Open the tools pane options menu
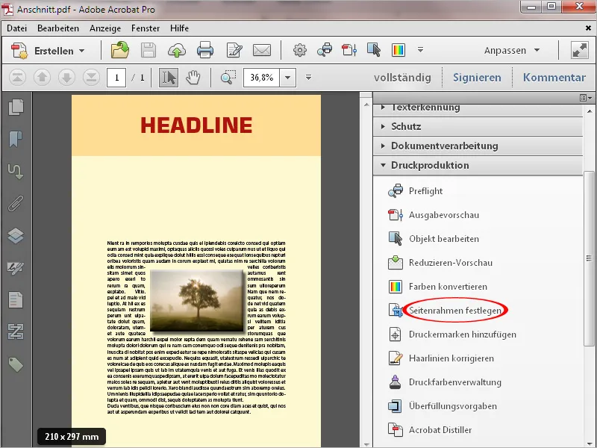This screenshot has width=597, height=448. [586, 98]
